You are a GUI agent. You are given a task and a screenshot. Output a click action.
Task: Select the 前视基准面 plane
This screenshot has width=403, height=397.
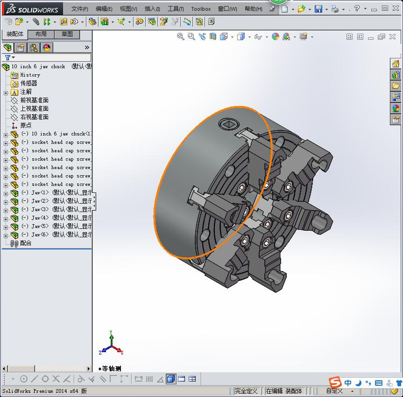point(29,100)
